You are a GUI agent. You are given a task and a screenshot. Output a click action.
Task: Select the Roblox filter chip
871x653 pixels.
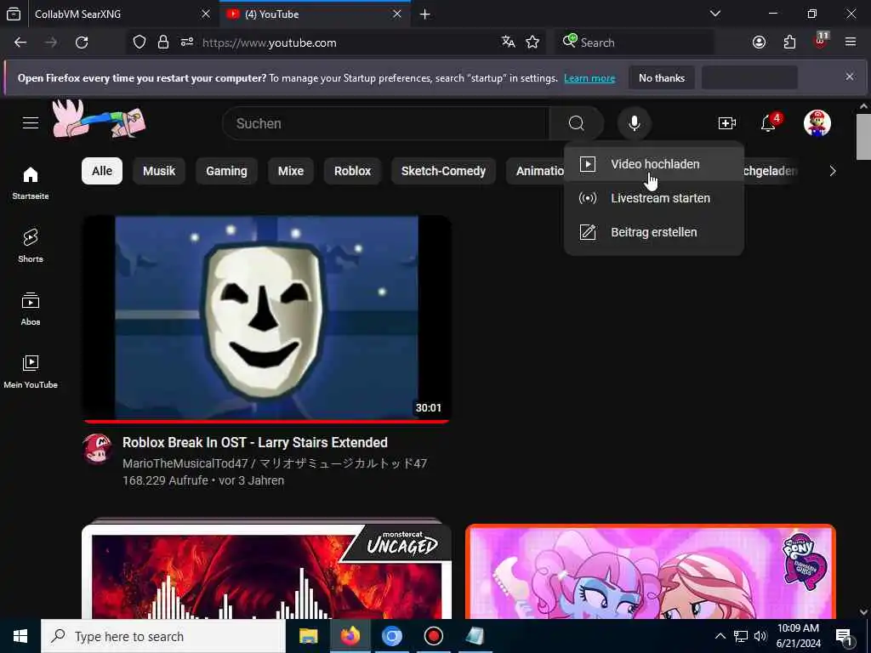tap(352, 171)
